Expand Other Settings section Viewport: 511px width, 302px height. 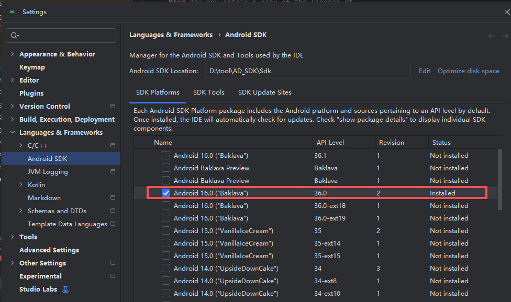pos(13,263)
